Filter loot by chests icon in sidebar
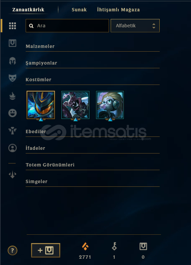This screenshot has height=265, width=191. pyautogui.click(x=13, y=43)
